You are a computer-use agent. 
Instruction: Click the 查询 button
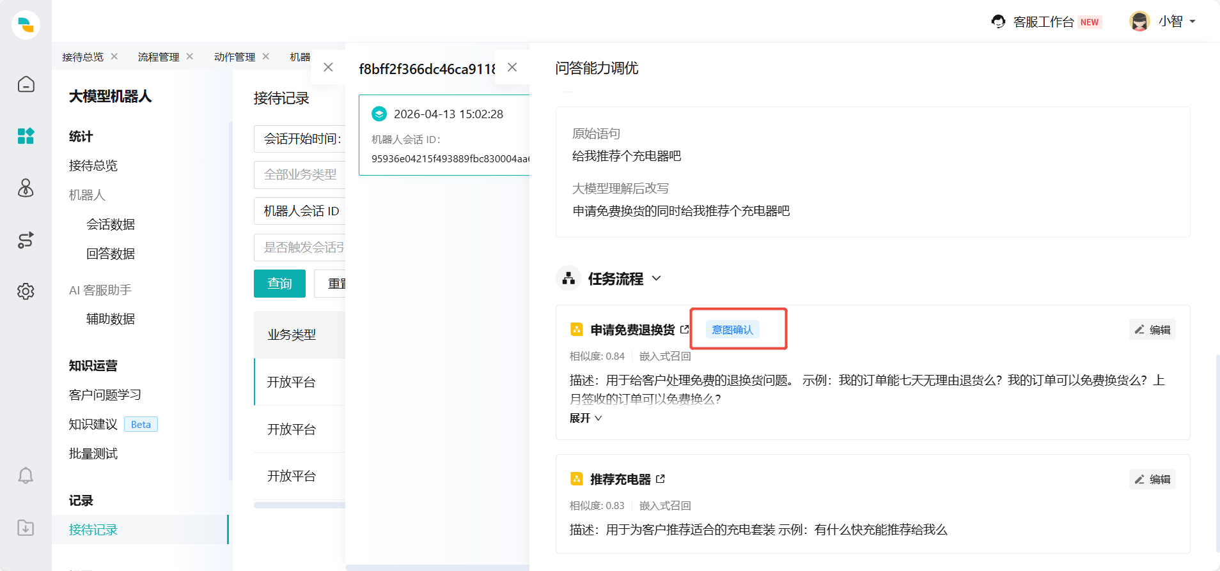coord(279,284)
